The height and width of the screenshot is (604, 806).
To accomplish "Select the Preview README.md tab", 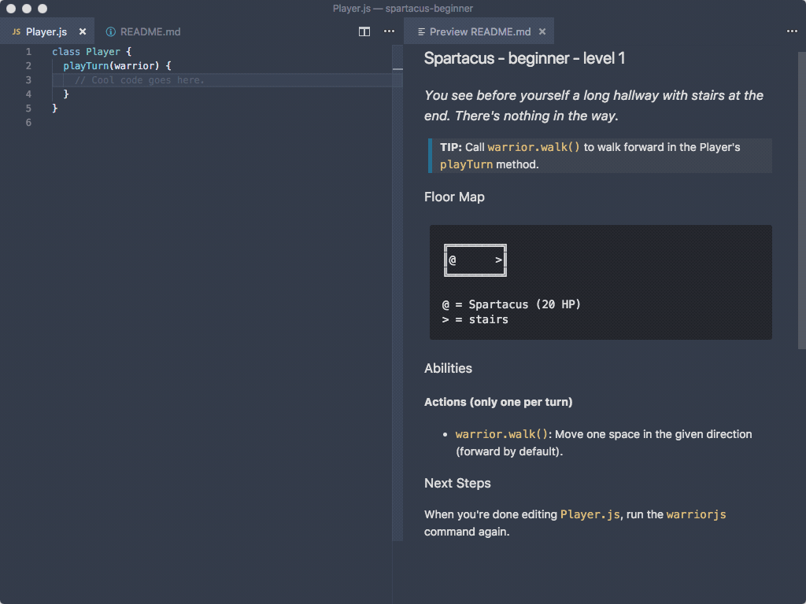I will [479, 32].
